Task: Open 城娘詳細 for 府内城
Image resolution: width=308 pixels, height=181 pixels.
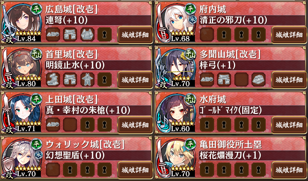Action: 289,35
